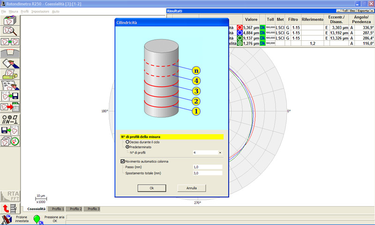Open the File menu

click(x=4, y=11)
